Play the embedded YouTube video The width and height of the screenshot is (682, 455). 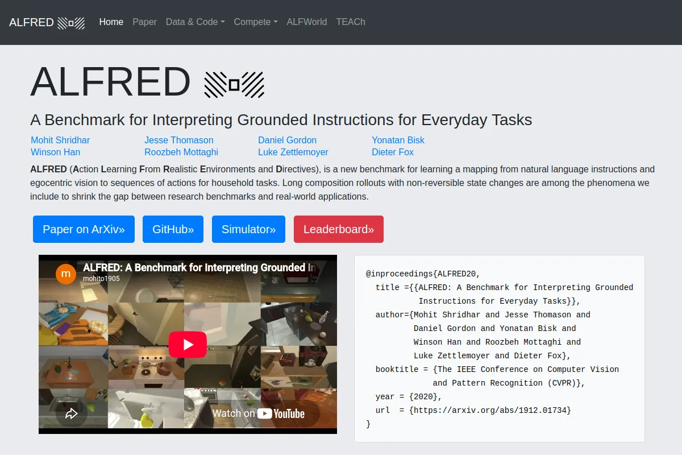(x=188, y=344)
